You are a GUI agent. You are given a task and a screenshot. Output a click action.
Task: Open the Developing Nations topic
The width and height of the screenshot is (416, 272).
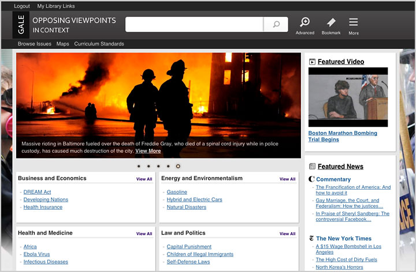pyautogui.click(x=46, y=199)
